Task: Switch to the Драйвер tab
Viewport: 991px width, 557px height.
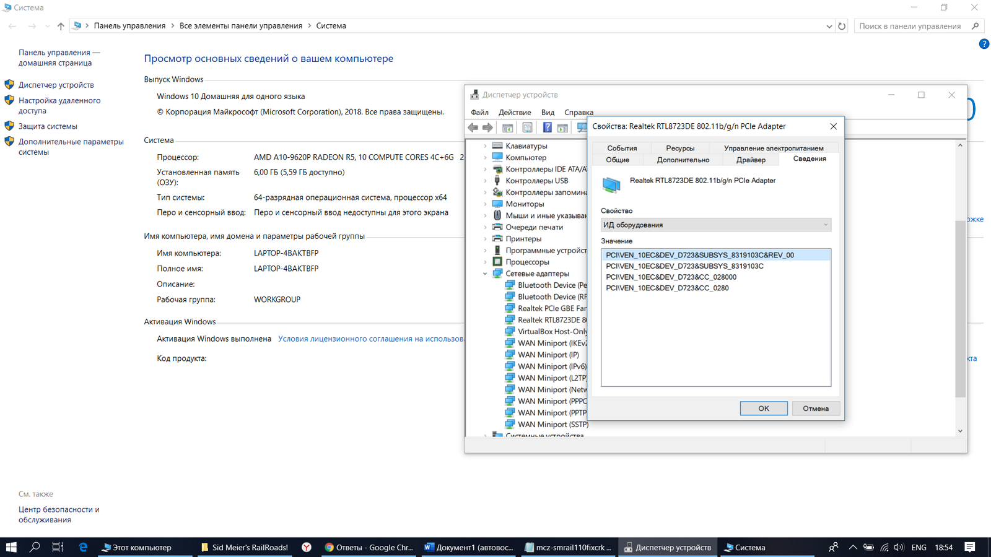Action: click(751, 160)
